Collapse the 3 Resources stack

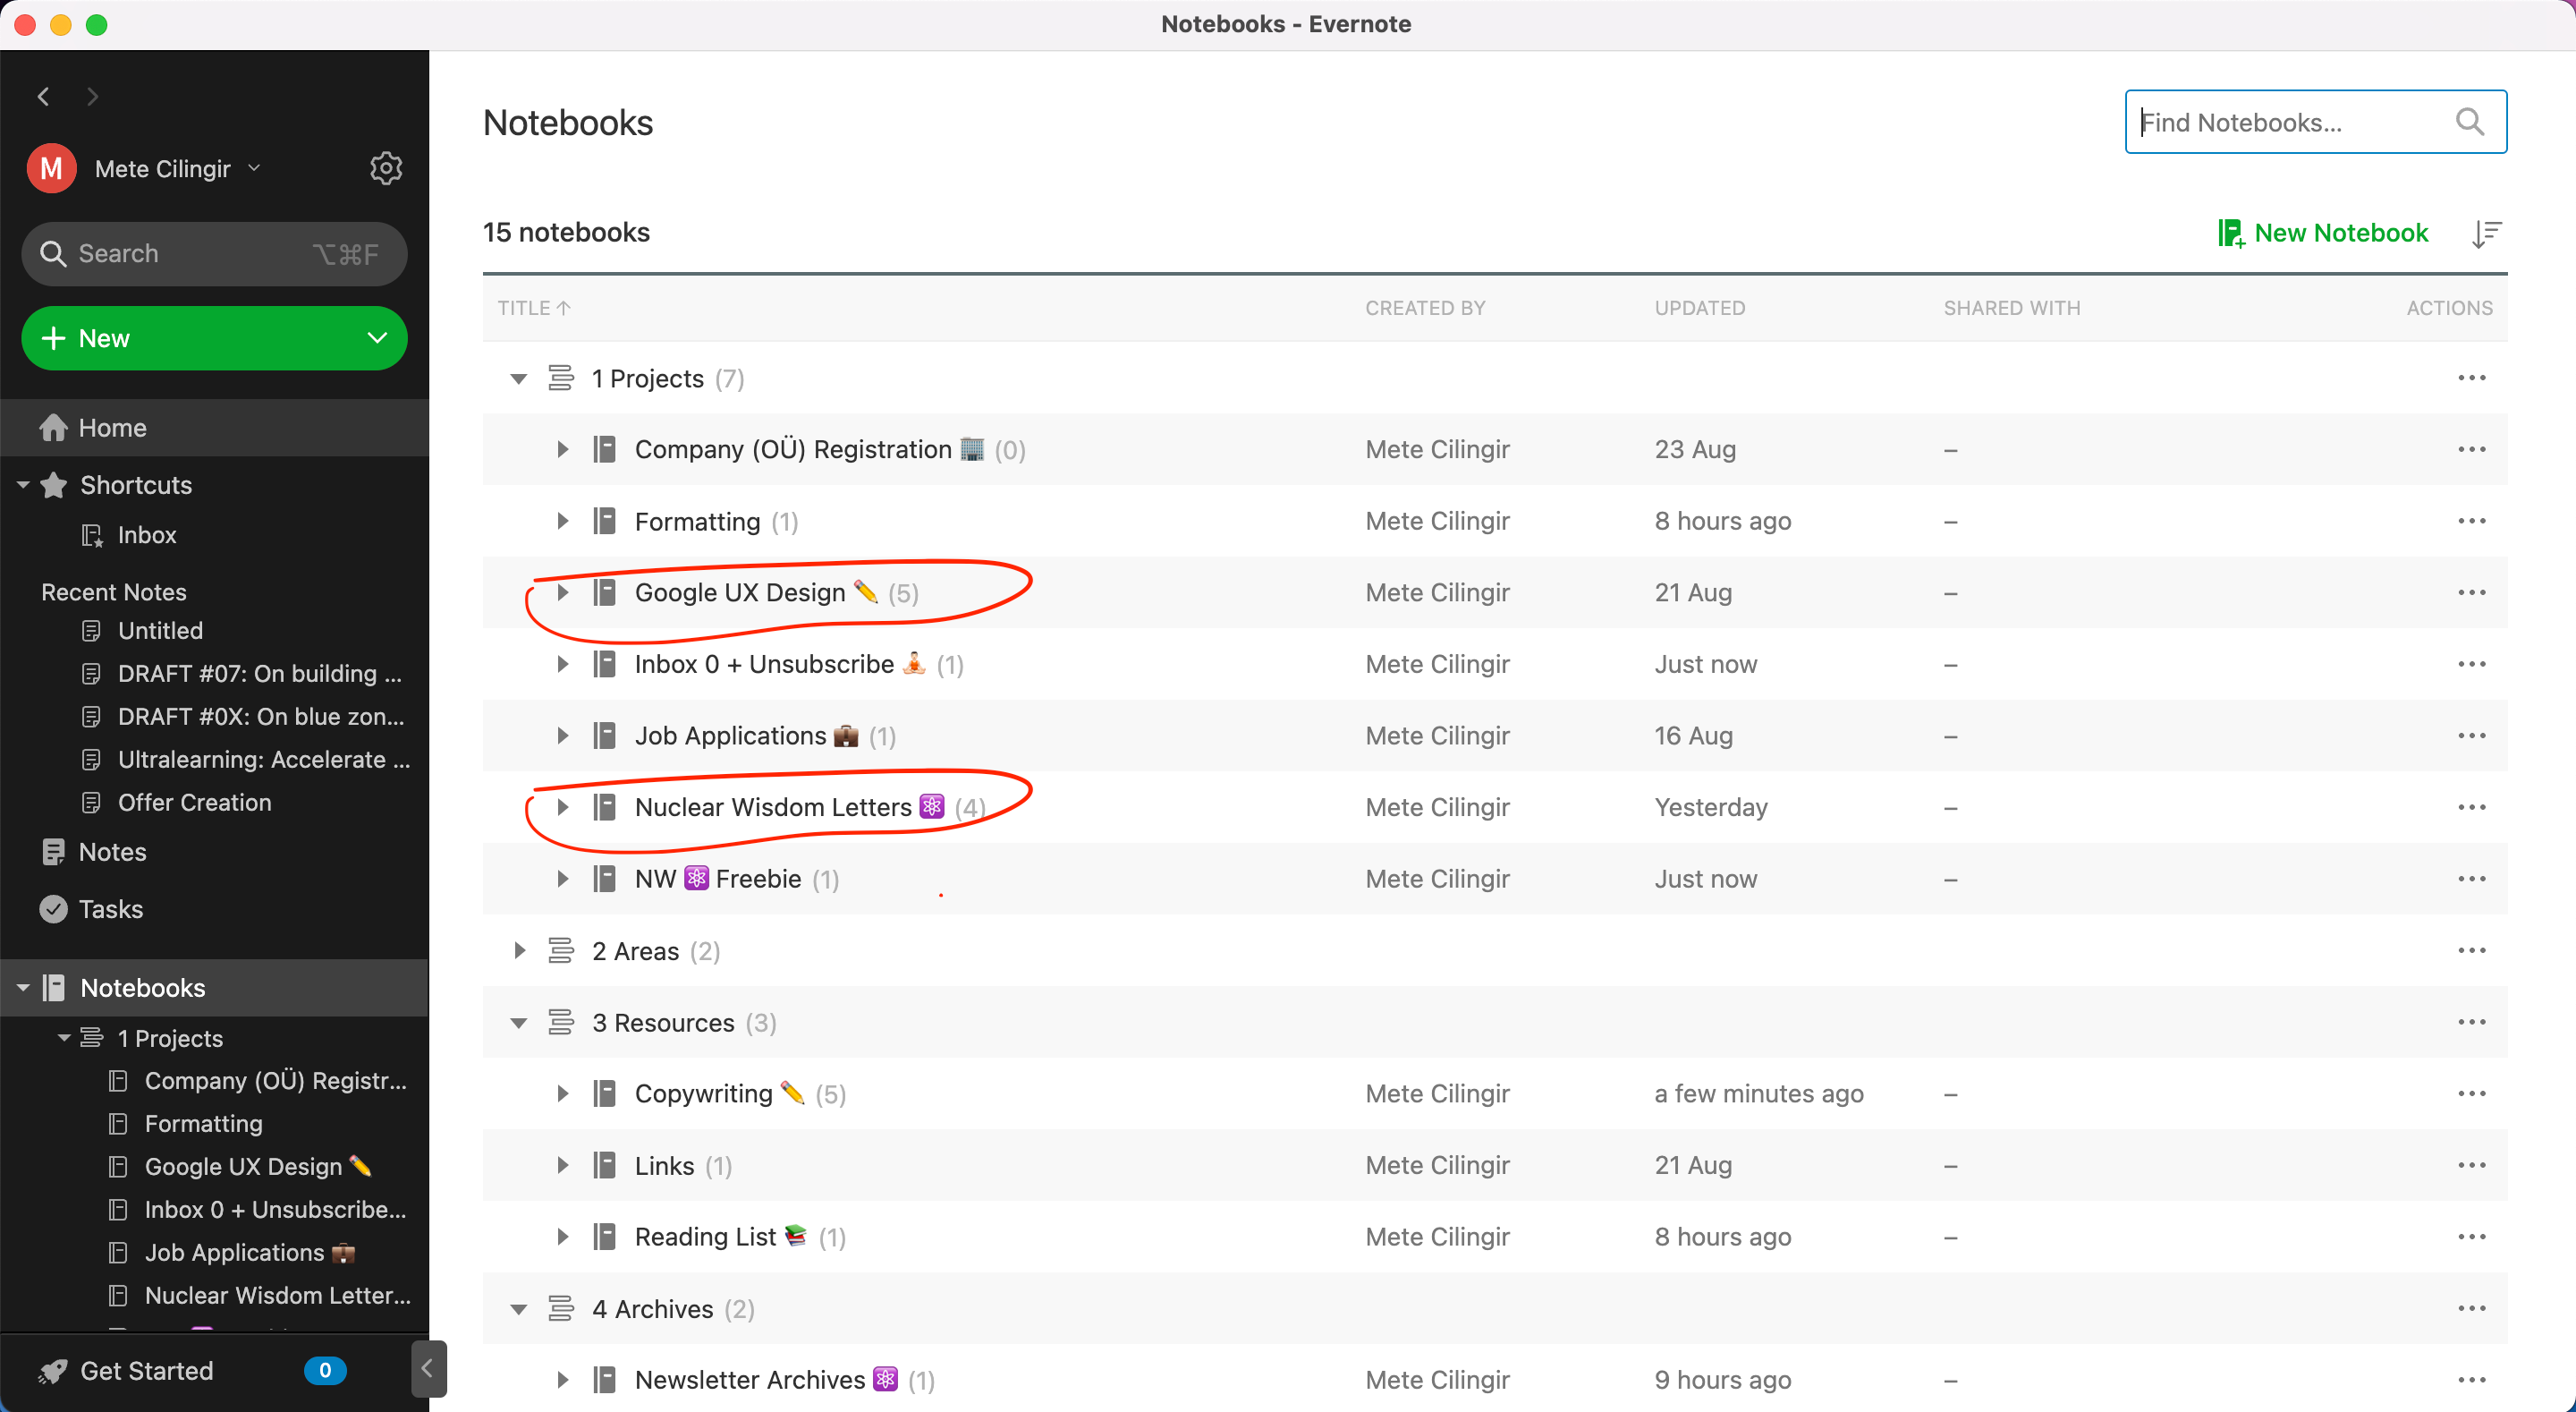518,1022
